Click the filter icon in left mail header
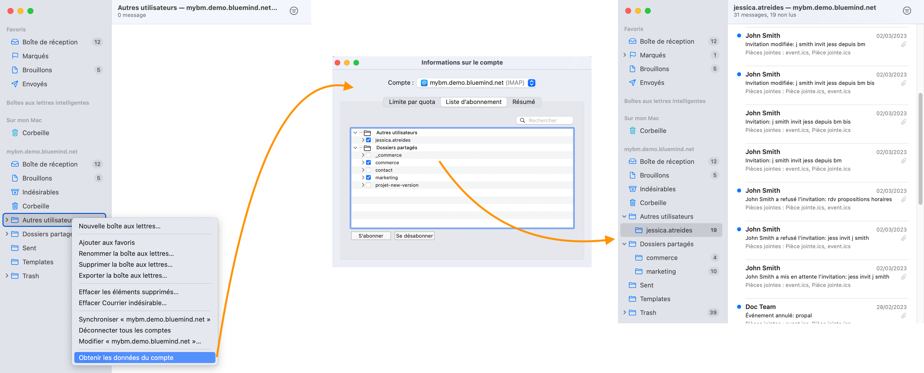The width and height of the screenshot is (924, 373). point(293,11)
